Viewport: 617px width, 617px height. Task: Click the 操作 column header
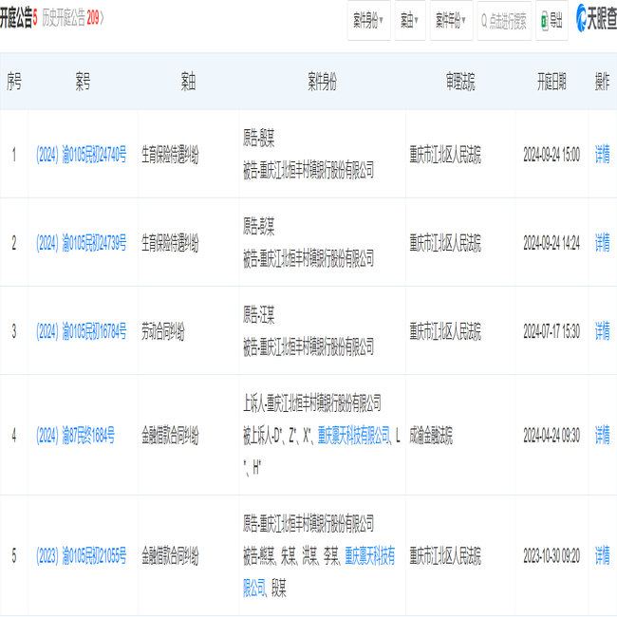[602, 82]
